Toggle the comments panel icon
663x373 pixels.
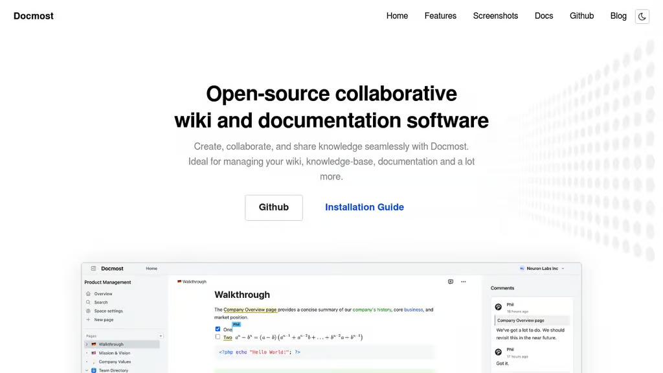pyautogui.click(x=451, y=282)
